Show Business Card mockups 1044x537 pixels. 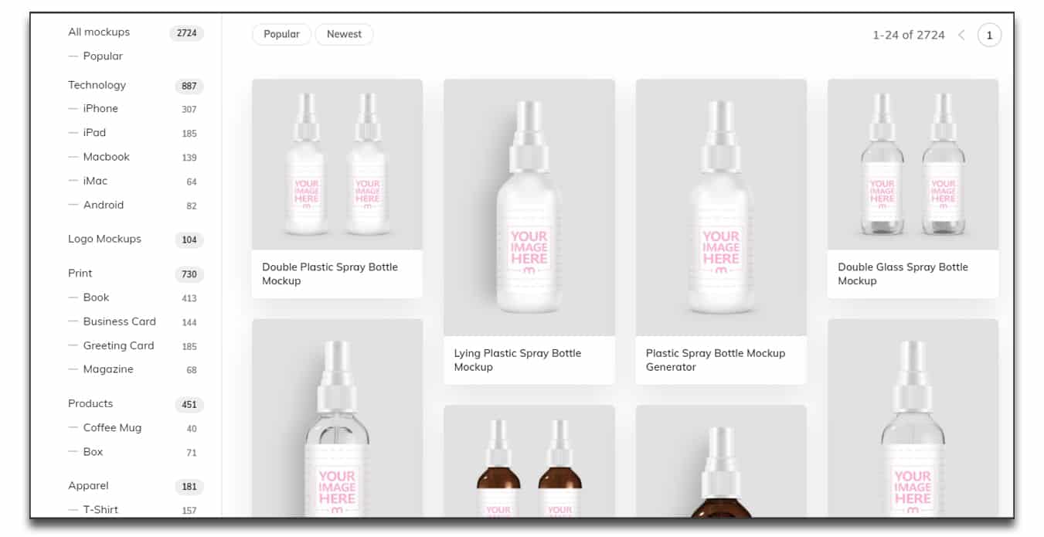pos(120,321)
